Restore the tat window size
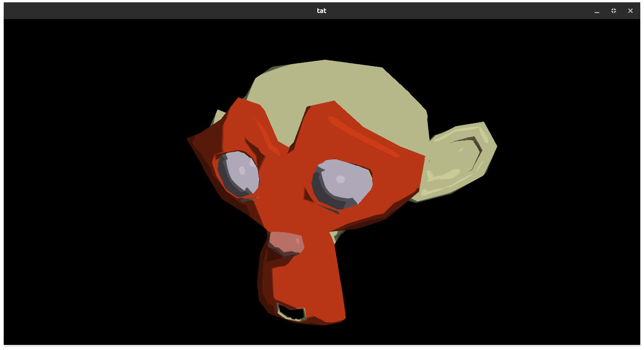The width and height of the screenshot is (644, 350). 614,11
